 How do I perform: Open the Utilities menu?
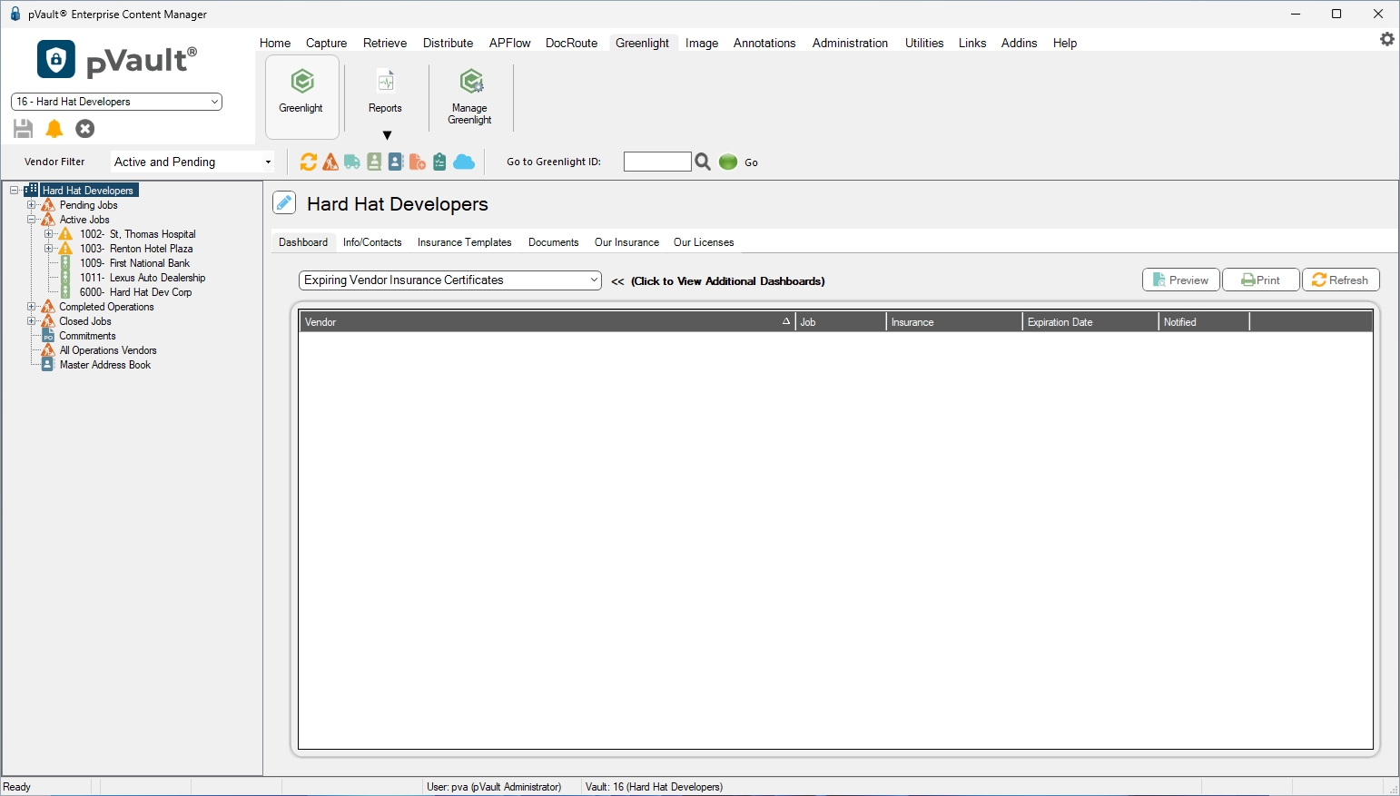(924, 43)
